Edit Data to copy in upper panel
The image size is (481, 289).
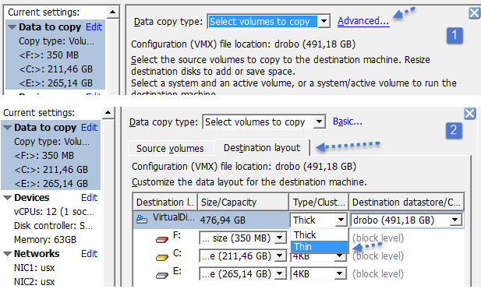(x=94, y=27)
